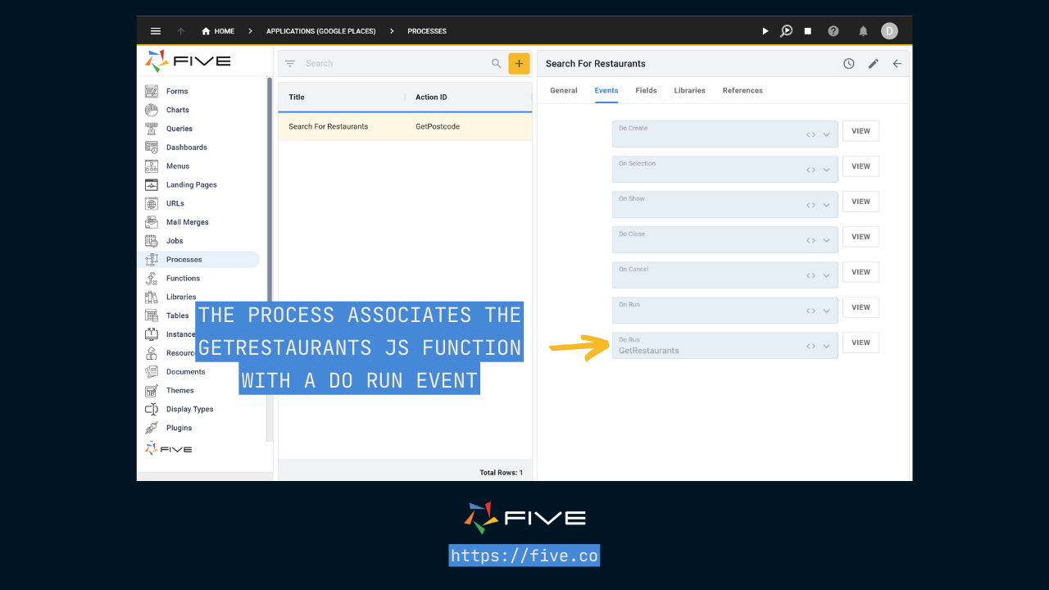1049x590 pixels.
Task: Open the hamburger menu icon
Action: (156, 31)
